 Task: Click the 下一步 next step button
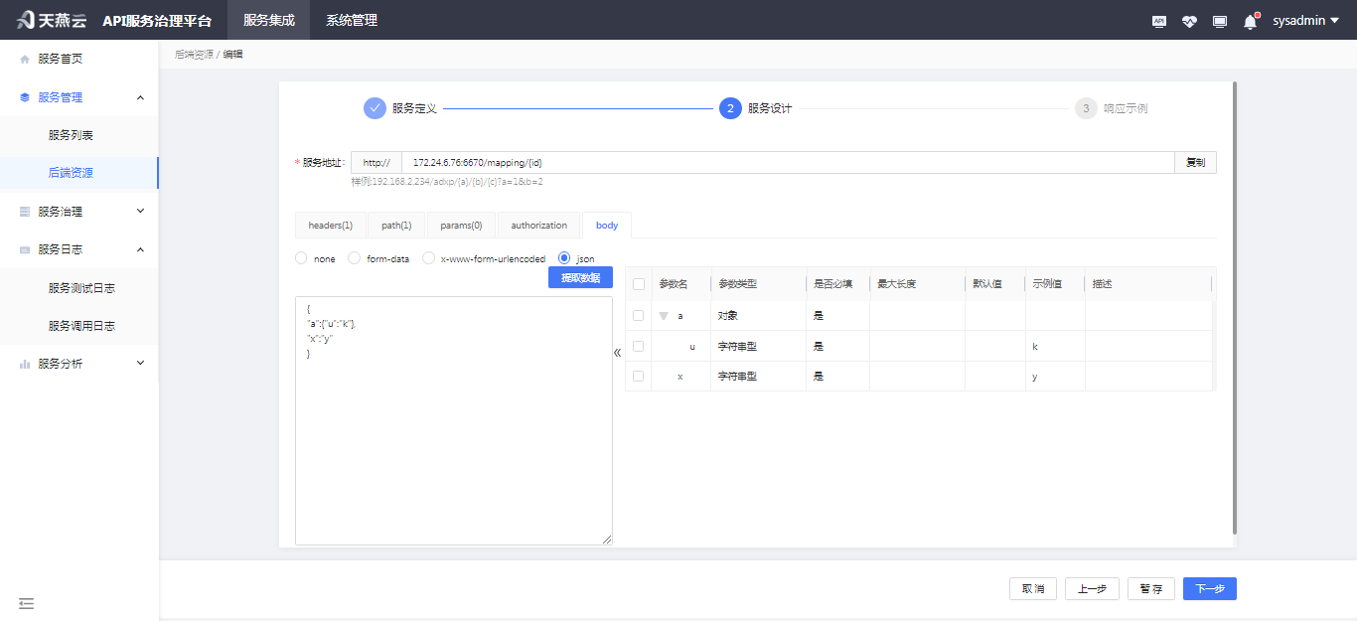[x=1210, y=589]
